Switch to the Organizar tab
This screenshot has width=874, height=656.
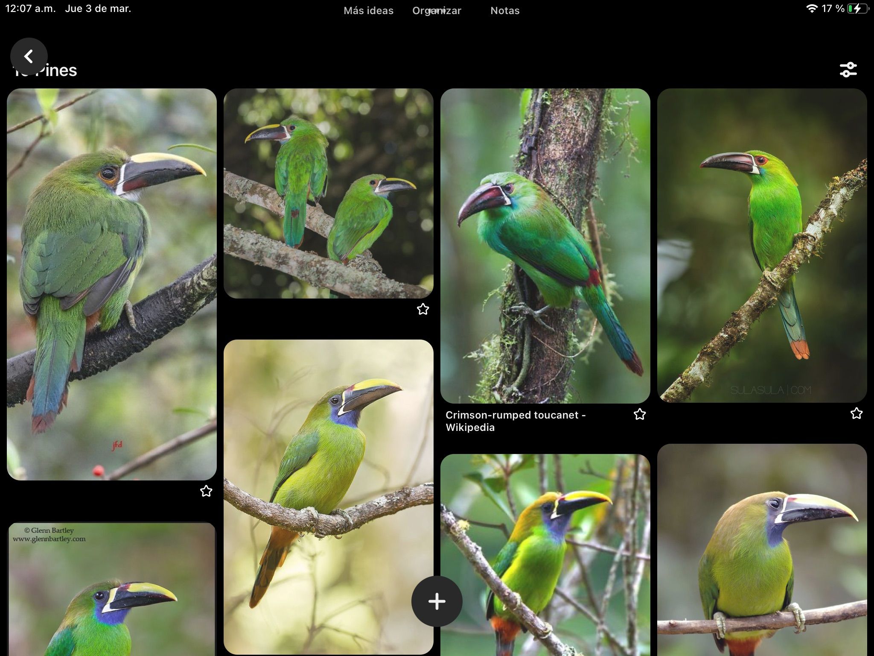(437, 11)
